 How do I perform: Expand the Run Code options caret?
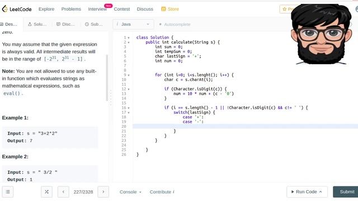coord(321,192)
